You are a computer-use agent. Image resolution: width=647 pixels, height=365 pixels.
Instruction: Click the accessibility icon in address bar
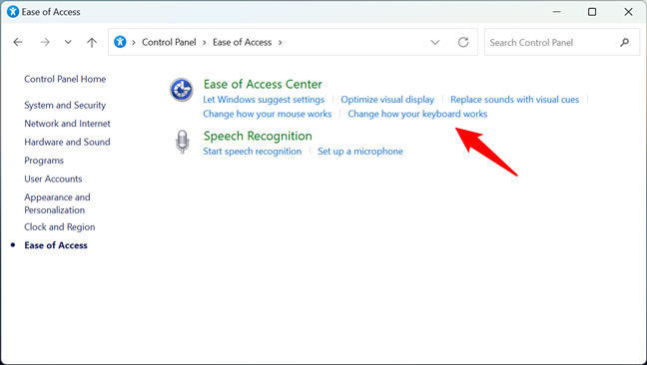tap(120, 42)
